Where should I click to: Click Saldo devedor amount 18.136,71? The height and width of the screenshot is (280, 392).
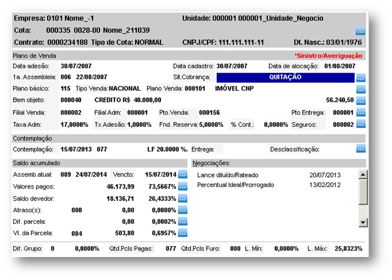pyautogui.click(x=120, y=199)
